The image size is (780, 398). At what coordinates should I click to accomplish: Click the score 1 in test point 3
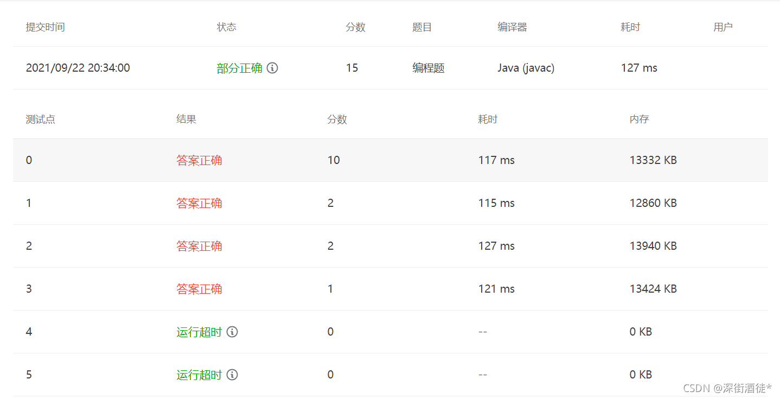(330, 289)
